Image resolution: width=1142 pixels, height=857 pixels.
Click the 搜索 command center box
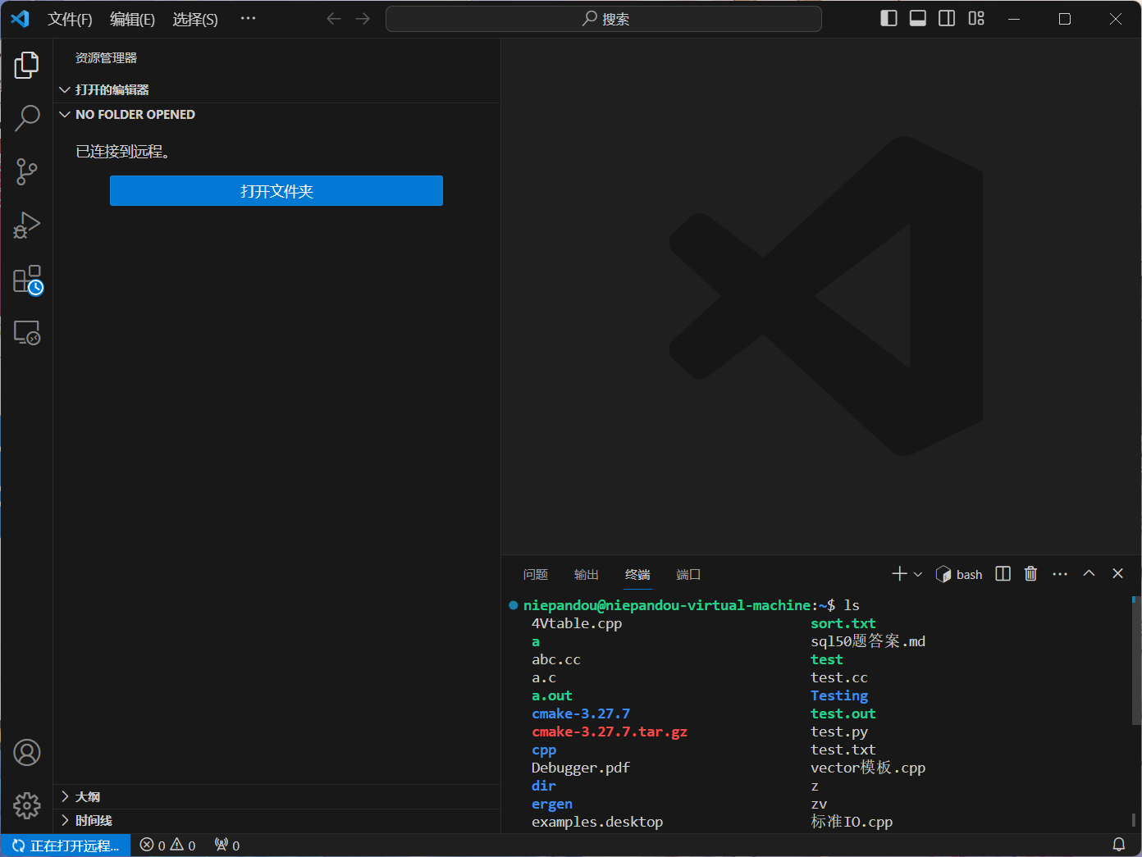tap(604, 19)
